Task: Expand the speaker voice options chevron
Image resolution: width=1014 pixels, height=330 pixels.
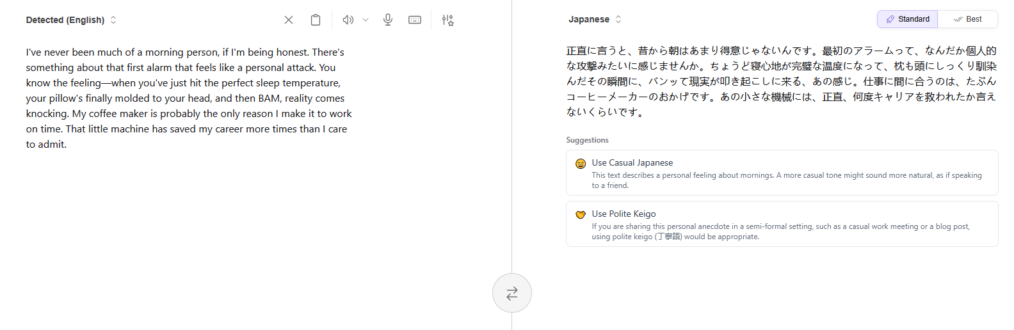Action: point(366,20)
